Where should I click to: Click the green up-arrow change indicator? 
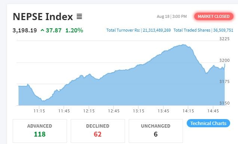click(42, 31)
